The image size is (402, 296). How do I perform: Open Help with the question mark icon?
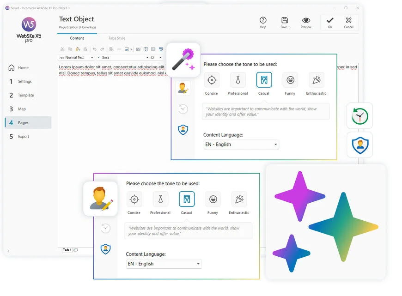click(263, 23)
